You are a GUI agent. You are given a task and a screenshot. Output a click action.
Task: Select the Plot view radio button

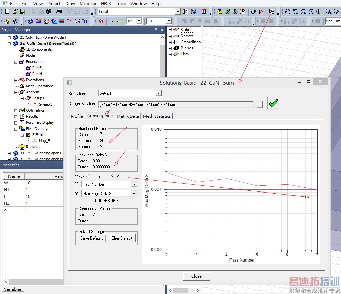pos(113,176)
